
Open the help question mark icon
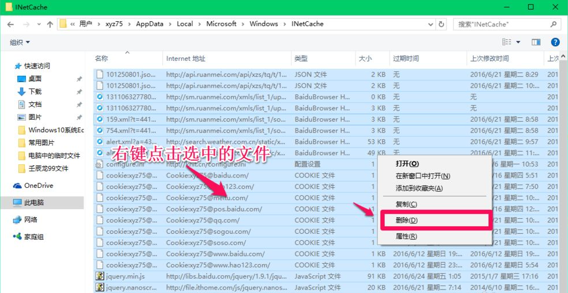555,42
